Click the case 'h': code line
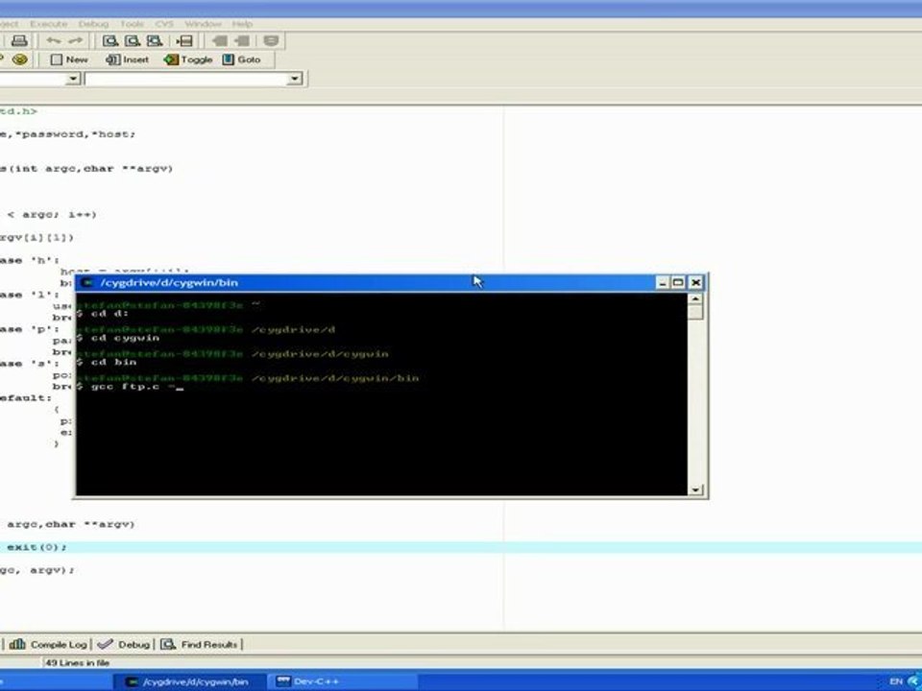 [30, 260]
